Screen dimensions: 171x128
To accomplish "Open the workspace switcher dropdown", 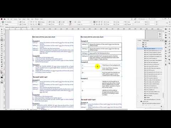I will (142, 19).
